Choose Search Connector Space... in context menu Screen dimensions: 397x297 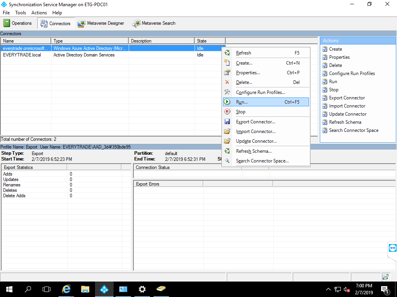click(x=266, y=161)
